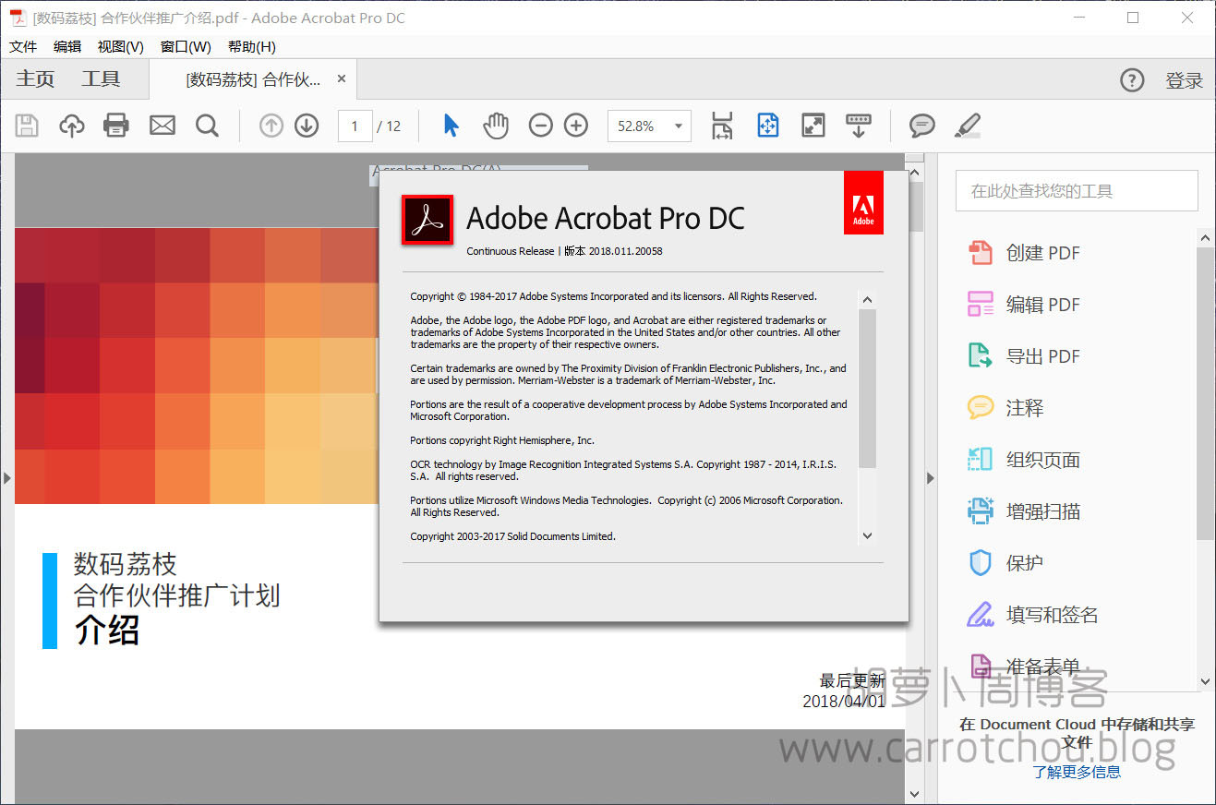Screen dimensions: 1216x805
Task: Click the Edit PDF tool icon
Action: tap(980, 304)
